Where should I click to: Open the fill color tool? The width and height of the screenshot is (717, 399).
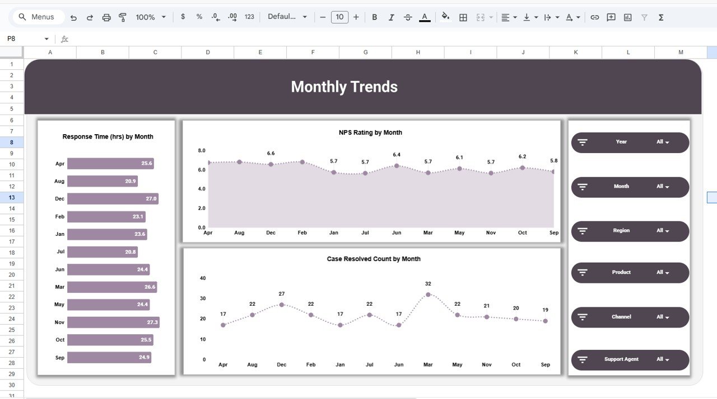point(445,17)
